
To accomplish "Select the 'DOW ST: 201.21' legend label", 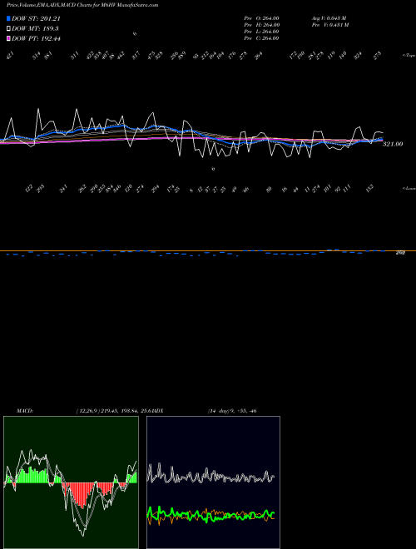I will 36,18.
